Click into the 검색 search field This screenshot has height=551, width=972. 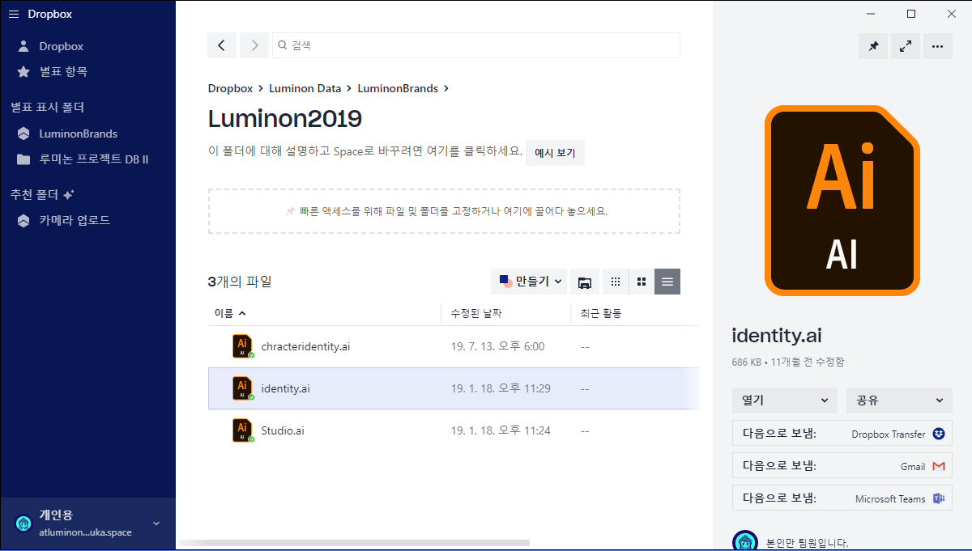[x=476, y=45]
